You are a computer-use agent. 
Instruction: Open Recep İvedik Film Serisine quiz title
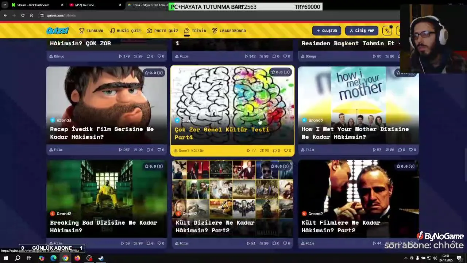102,133
